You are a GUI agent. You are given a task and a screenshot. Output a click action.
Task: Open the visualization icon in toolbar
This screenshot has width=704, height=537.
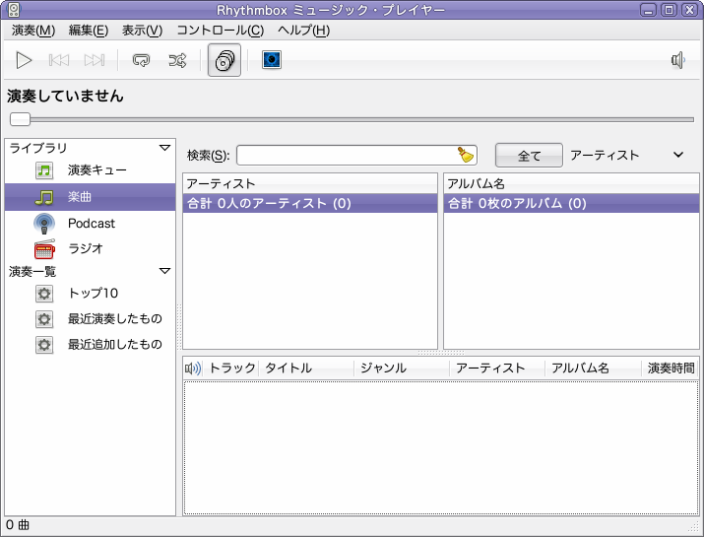(272, 60)
